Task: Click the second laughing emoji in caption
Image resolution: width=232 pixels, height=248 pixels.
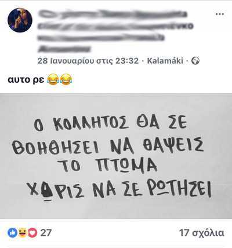Action: tap(66, 79)
